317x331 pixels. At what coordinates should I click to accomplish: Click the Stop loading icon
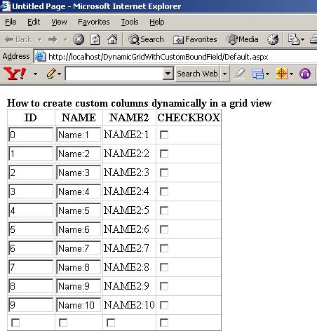(x=79, y=39)
